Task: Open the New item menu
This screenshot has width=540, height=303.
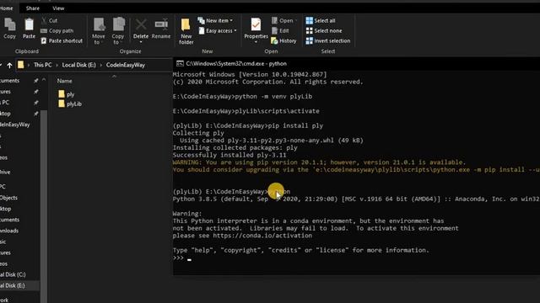Action: point(215,20)
